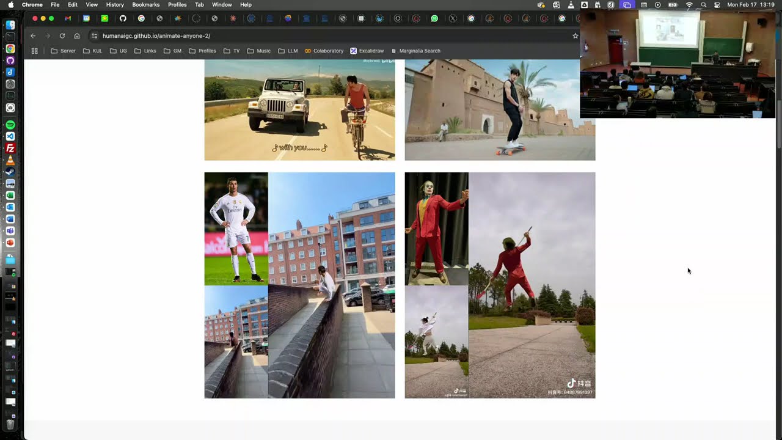Open the Gmail pinned tab
782x440 pixels.
[x=68, y=18]
